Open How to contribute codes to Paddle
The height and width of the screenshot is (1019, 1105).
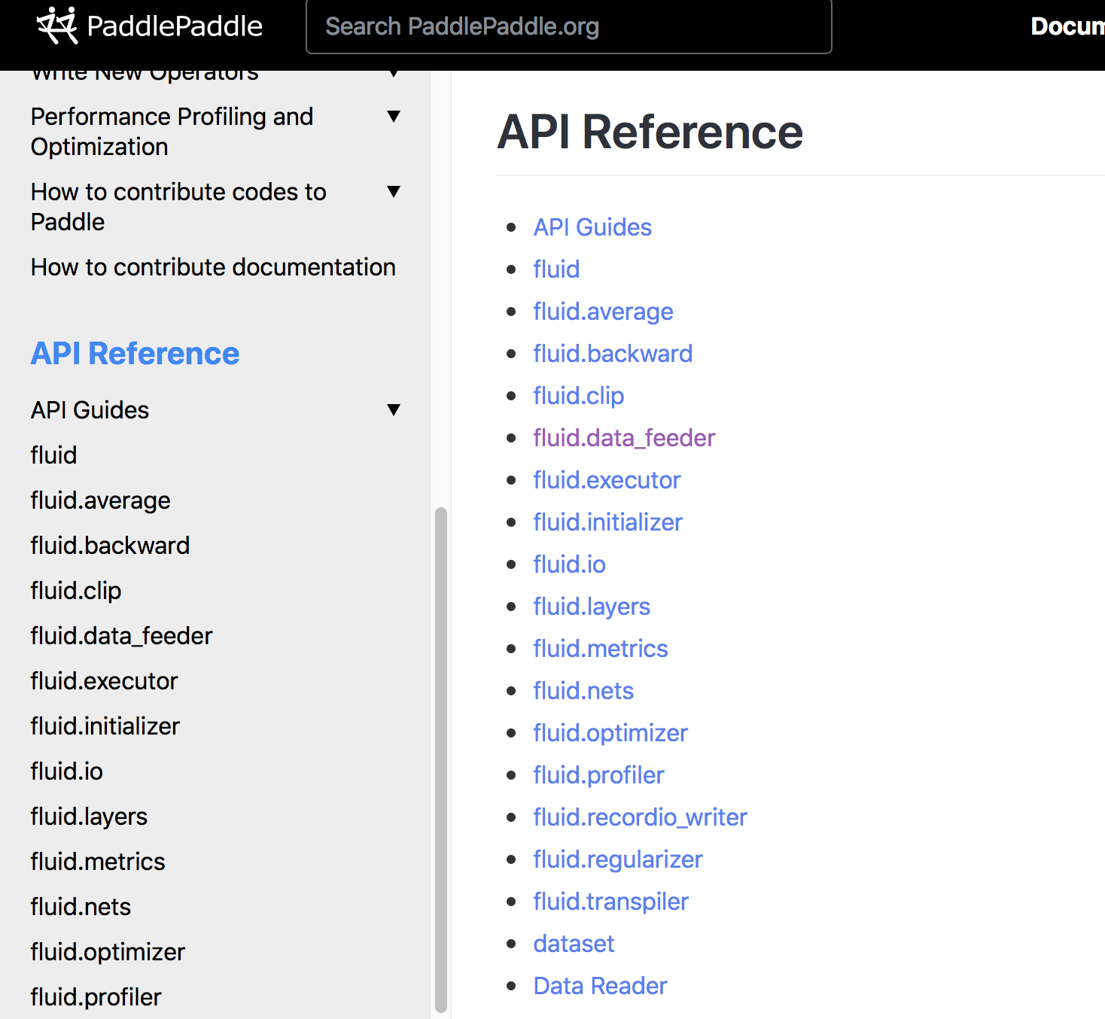click(178, 207)
